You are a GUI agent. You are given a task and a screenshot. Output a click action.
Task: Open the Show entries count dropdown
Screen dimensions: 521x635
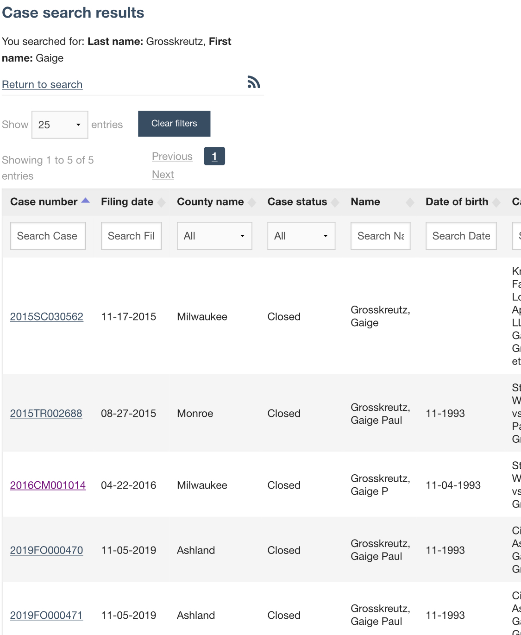[60, 125]
